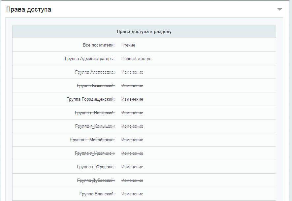Select the Группа г_Камышин label

click(x=95, y=126)
